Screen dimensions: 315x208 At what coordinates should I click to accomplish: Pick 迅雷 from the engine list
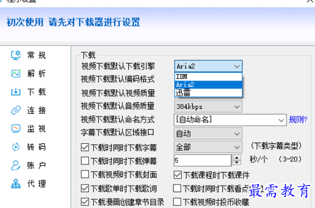tap(209, 93)
